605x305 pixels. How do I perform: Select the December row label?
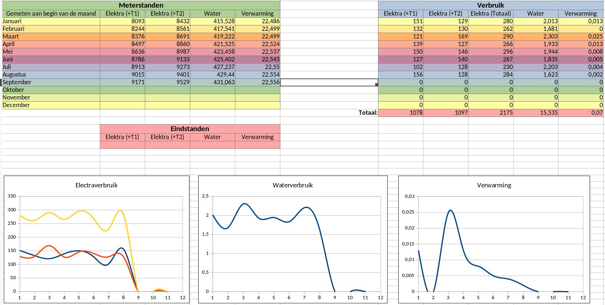point(51,105)
